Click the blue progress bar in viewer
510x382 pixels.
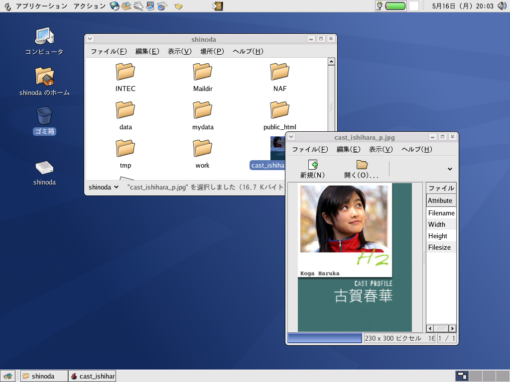pos(325,338)
